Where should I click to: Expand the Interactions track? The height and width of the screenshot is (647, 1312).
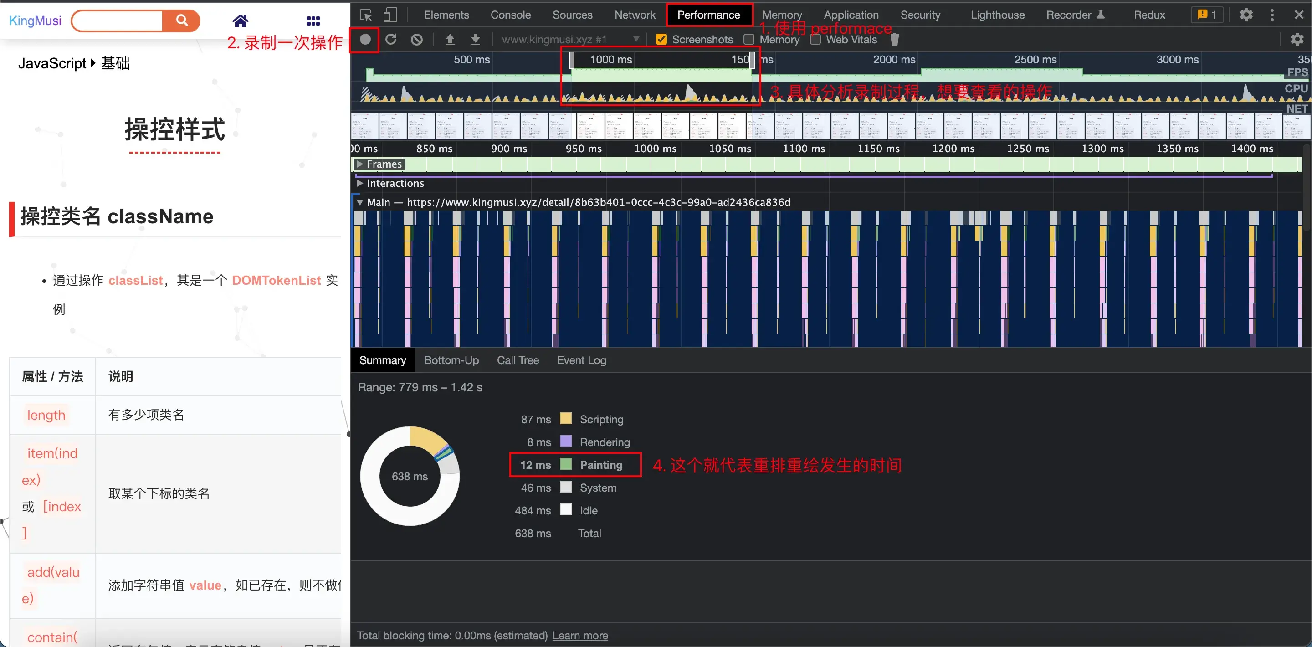(x=360, y=183)
